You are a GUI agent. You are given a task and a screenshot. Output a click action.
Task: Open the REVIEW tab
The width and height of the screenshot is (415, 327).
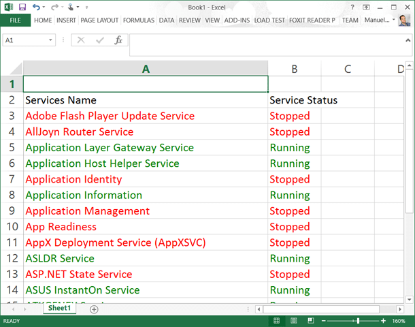(190, 20)
